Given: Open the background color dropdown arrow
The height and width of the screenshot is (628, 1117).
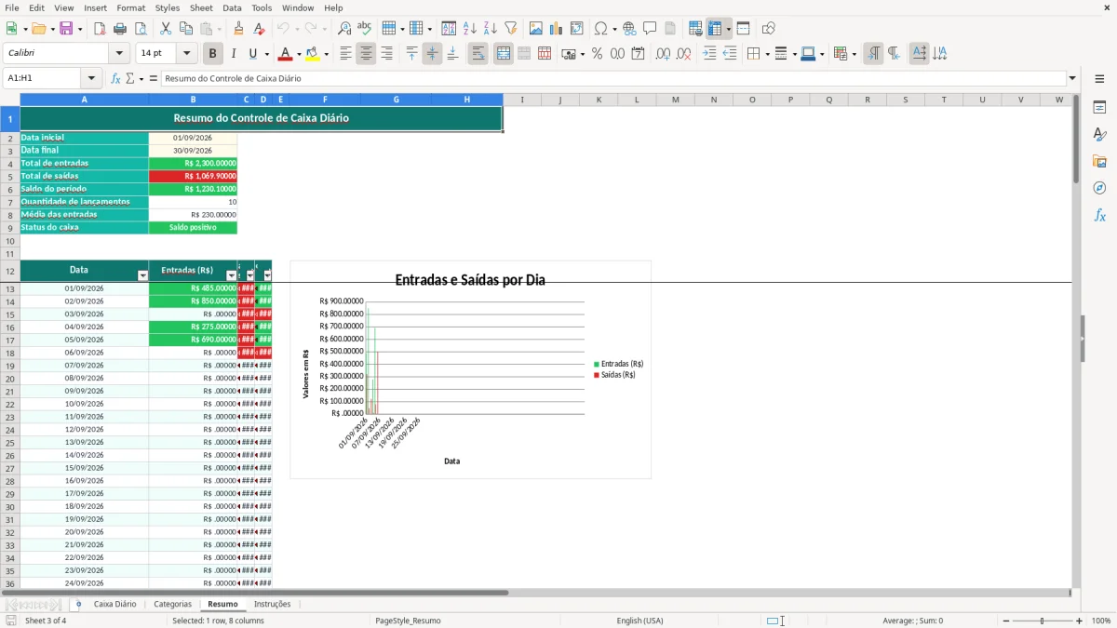Looking at the screenshot, I should coord(327,54).
